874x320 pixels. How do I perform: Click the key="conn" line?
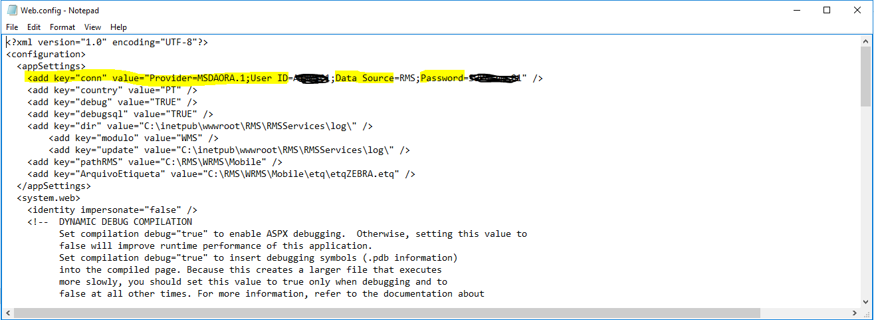[x=285, y=79]
